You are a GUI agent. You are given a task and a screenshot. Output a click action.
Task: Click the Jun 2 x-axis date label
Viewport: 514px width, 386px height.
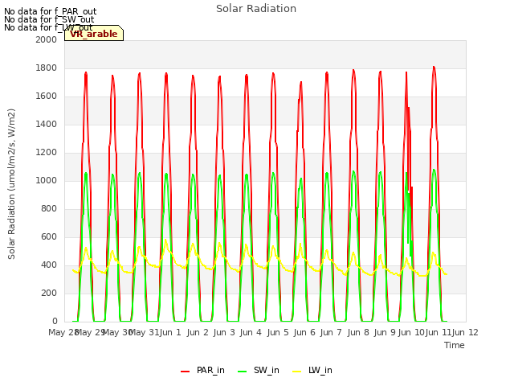(x=198, y=332)
